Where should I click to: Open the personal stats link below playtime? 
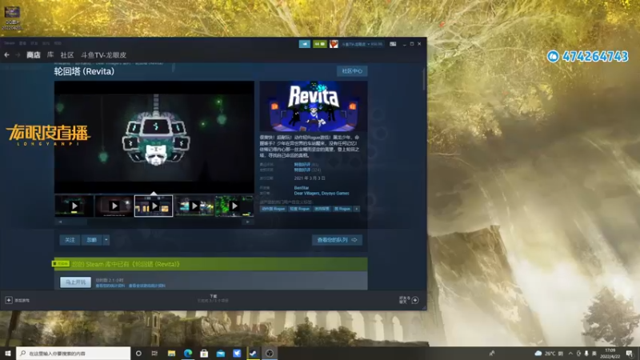point(110,286)
